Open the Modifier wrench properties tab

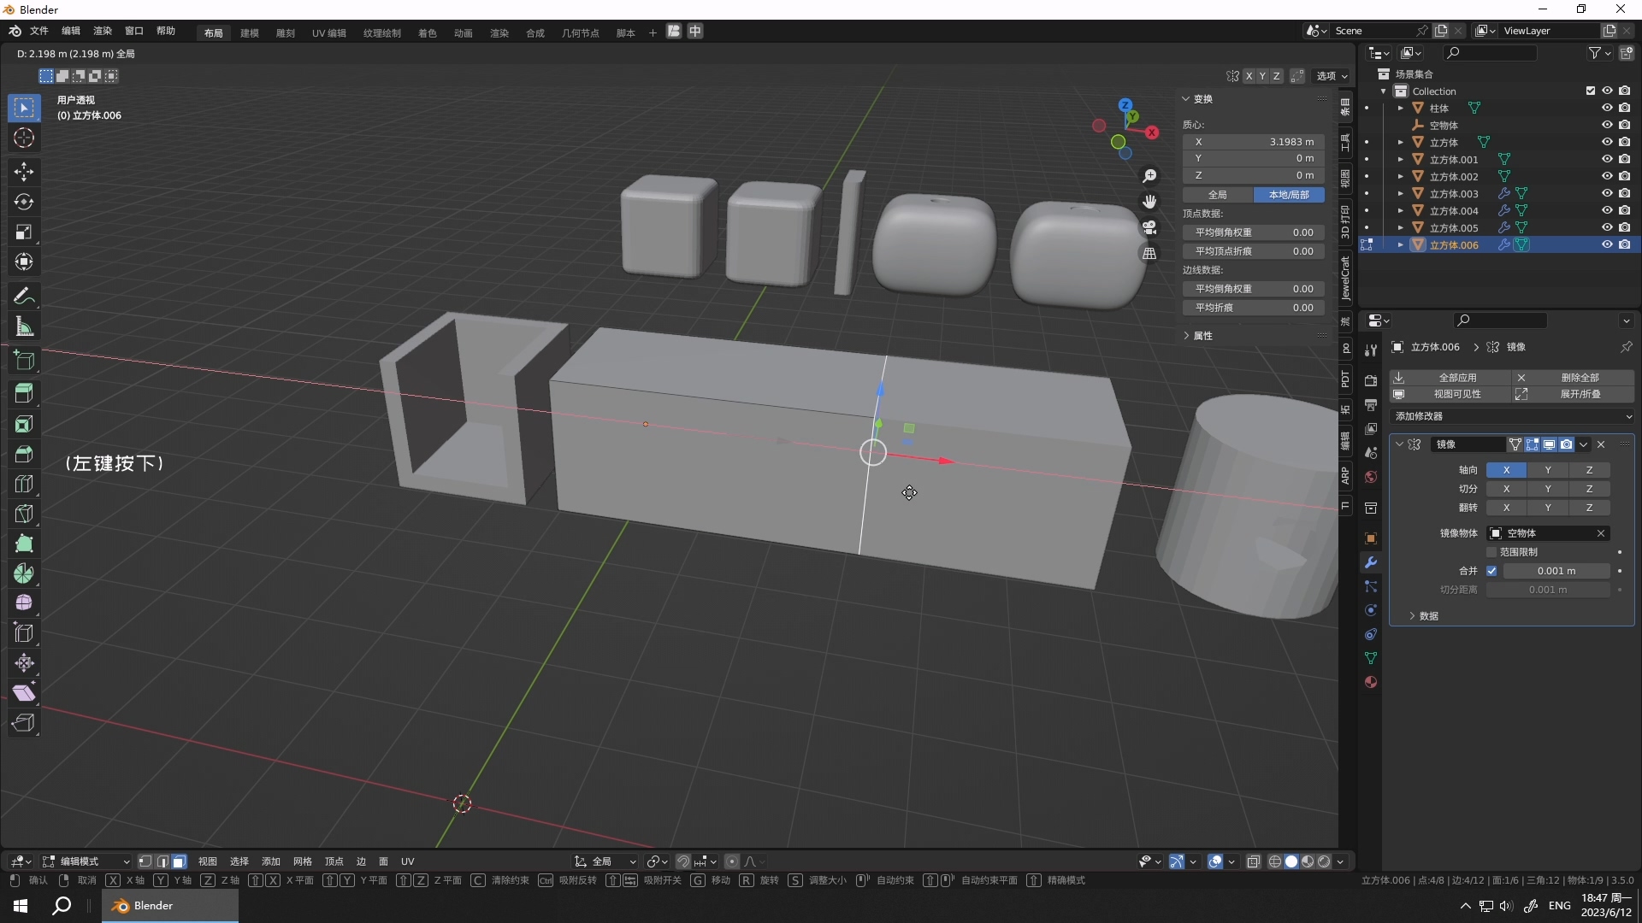(1371, 562)
